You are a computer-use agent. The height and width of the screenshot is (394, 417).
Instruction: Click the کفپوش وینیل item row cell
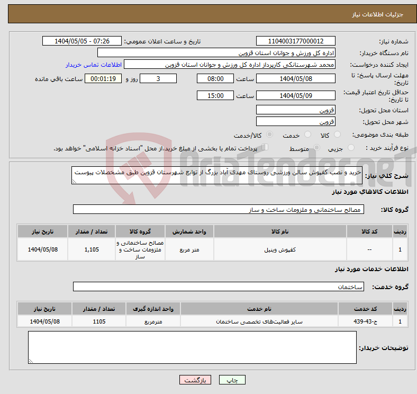[279, 249]
